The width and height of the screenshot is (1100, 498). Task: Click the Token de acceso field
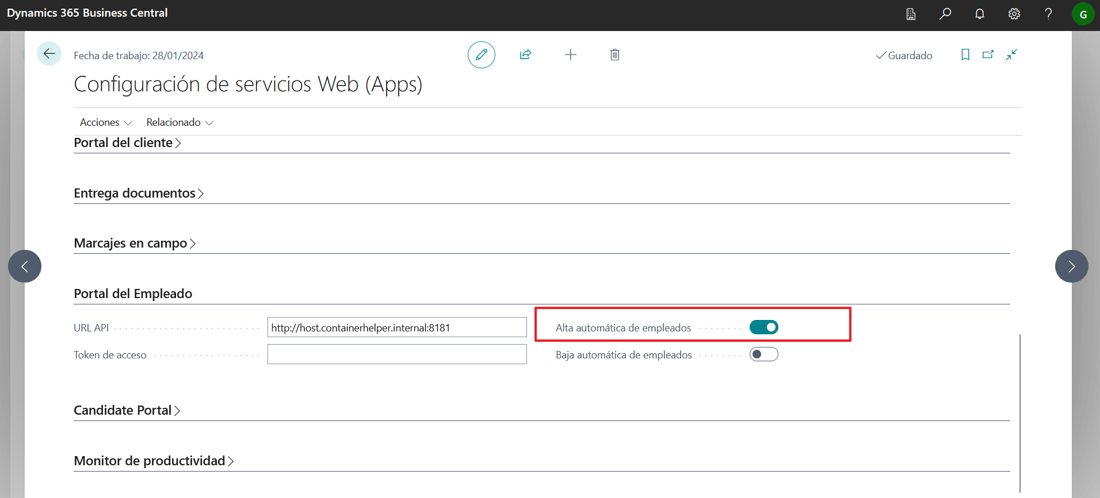pyautogui.click(x=397, y=354)
